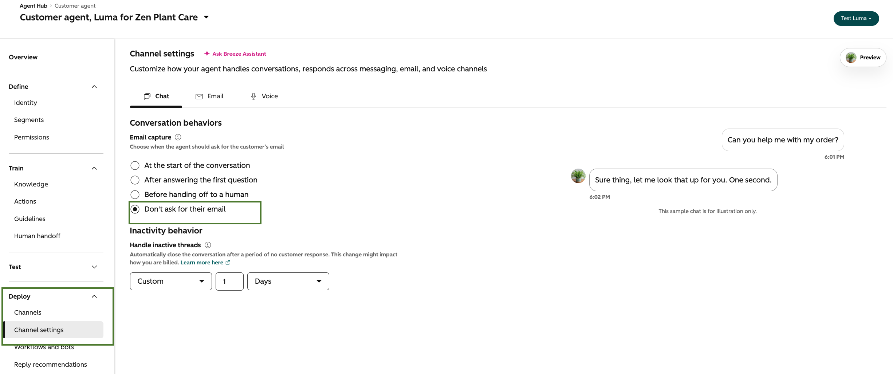Screen dimensions: 893x374
Task: Open Guidelines in the sidebar
Action: pyautogui.click(x=30, y=219)
